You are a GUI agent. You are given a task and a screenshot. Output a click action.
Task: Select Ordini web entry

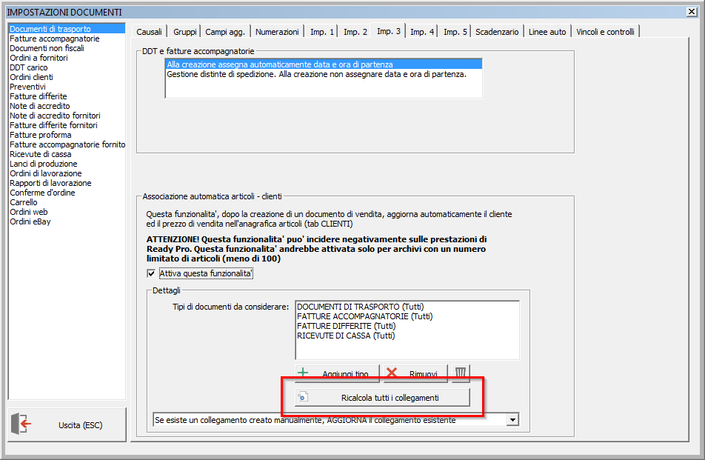(67, 212)
